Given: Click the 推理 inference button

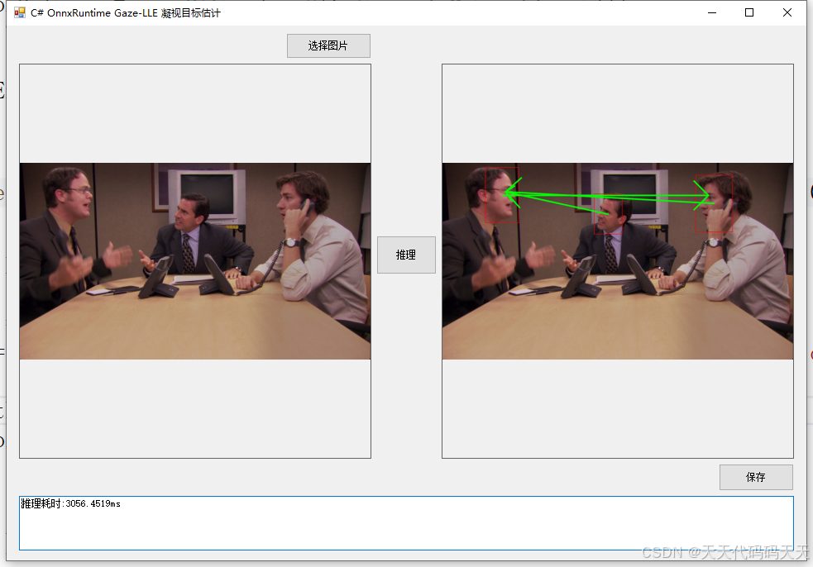Looking at the screenshot, I should point(406,255).
